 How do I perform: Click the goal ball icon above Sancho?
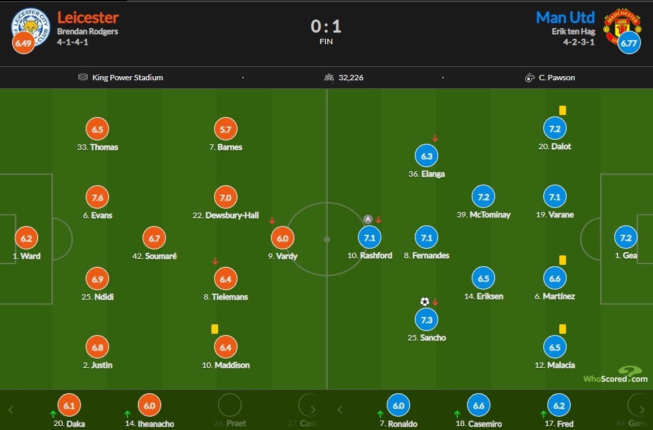click(x=424, y=302)
